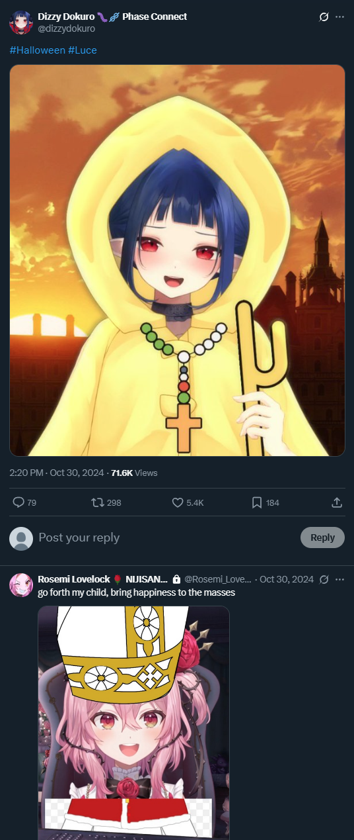Open the three-dot menu on Rosemi Lovelock's reply
The width and height of the screenshot is (354, 840).
[x=339, y=579]
